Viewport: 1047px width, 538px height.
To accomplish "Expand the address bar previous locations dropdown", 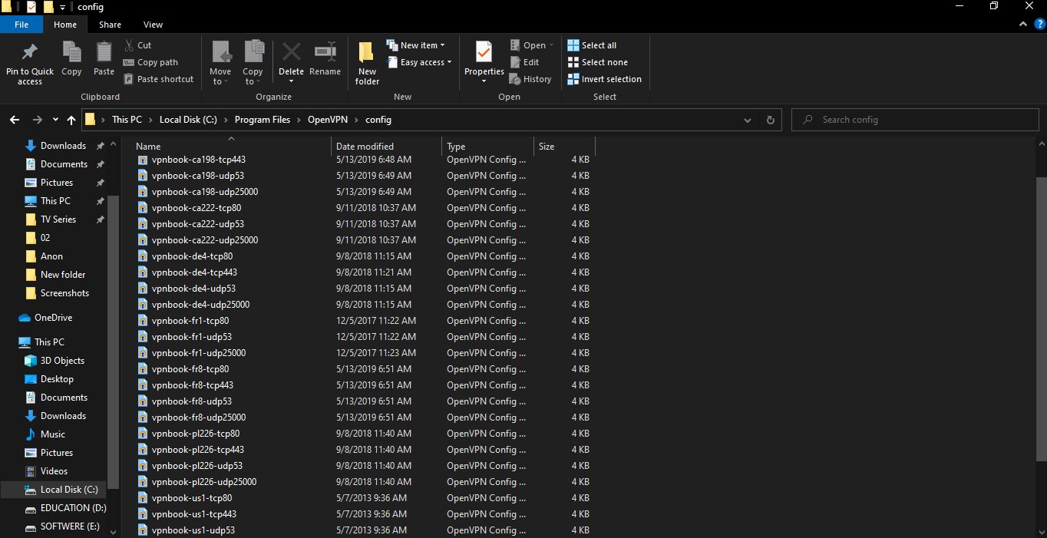I will [x=748, y=120].
